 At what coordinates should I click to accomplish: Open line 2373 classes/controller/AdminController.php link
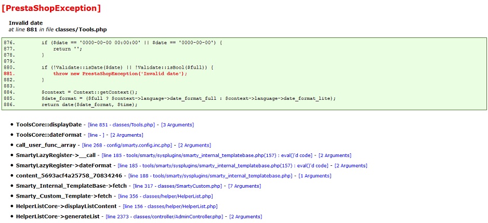click(165, 217)
